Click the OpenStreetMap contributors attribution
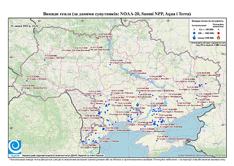234x166 pixels. pos(202,155)
